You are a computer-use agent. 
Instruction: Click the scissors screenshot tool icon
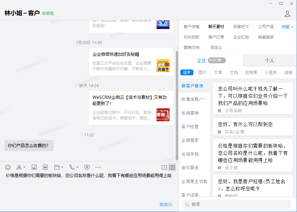click(x=19, y=167)
